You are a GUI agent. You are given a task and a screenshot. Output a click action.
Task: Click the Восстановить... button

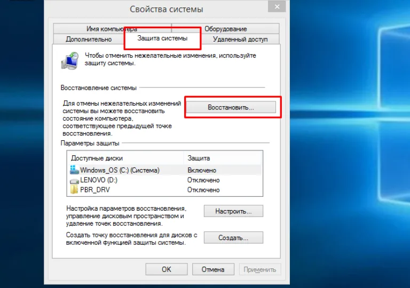click(231, 107)
